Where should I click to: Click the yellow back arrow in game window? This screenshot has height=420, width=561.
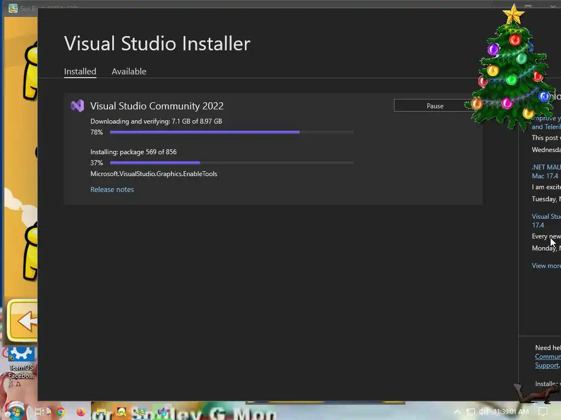22,320
